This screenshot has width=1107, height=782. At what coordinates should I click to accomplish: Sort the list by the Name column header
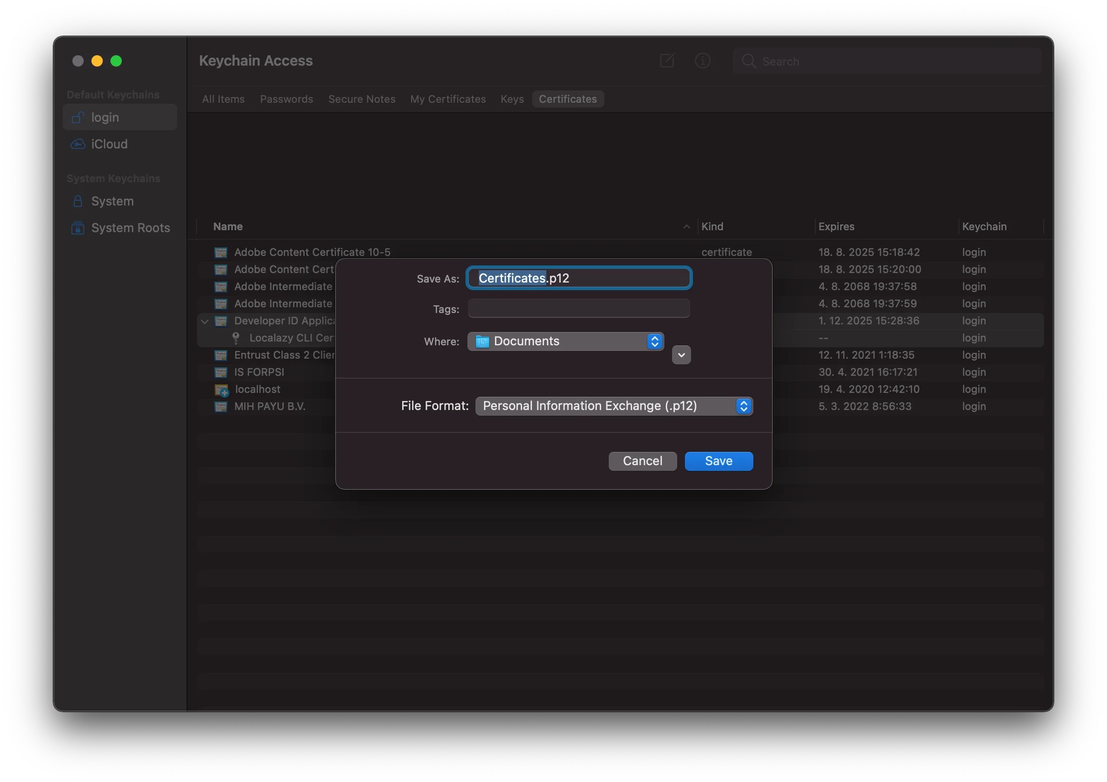[x=228, y=226]
